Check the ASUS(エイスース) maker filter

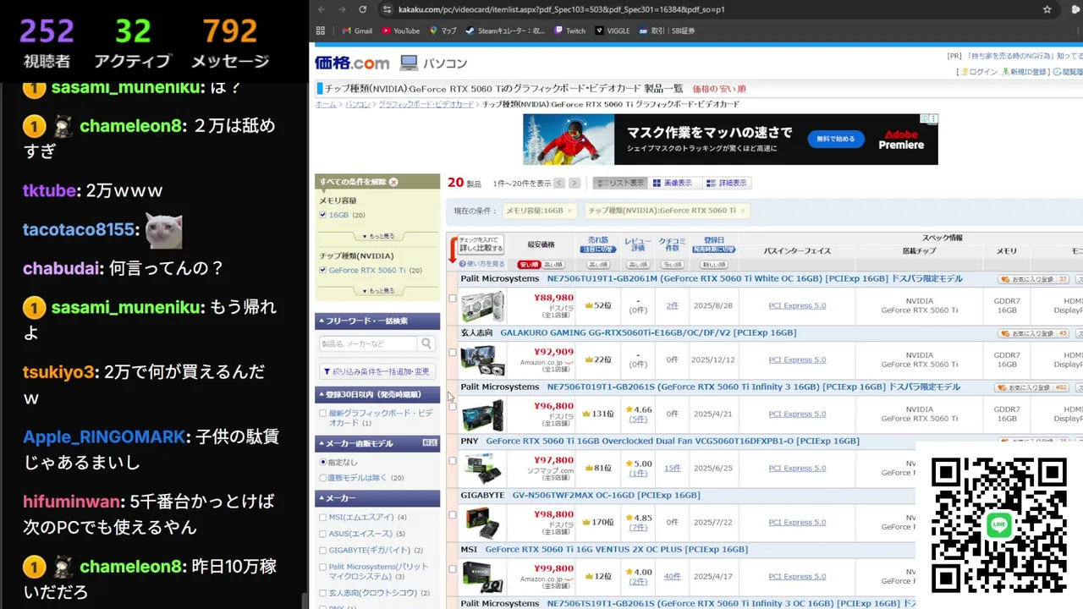pyautogui.click(x=323, y=534)
